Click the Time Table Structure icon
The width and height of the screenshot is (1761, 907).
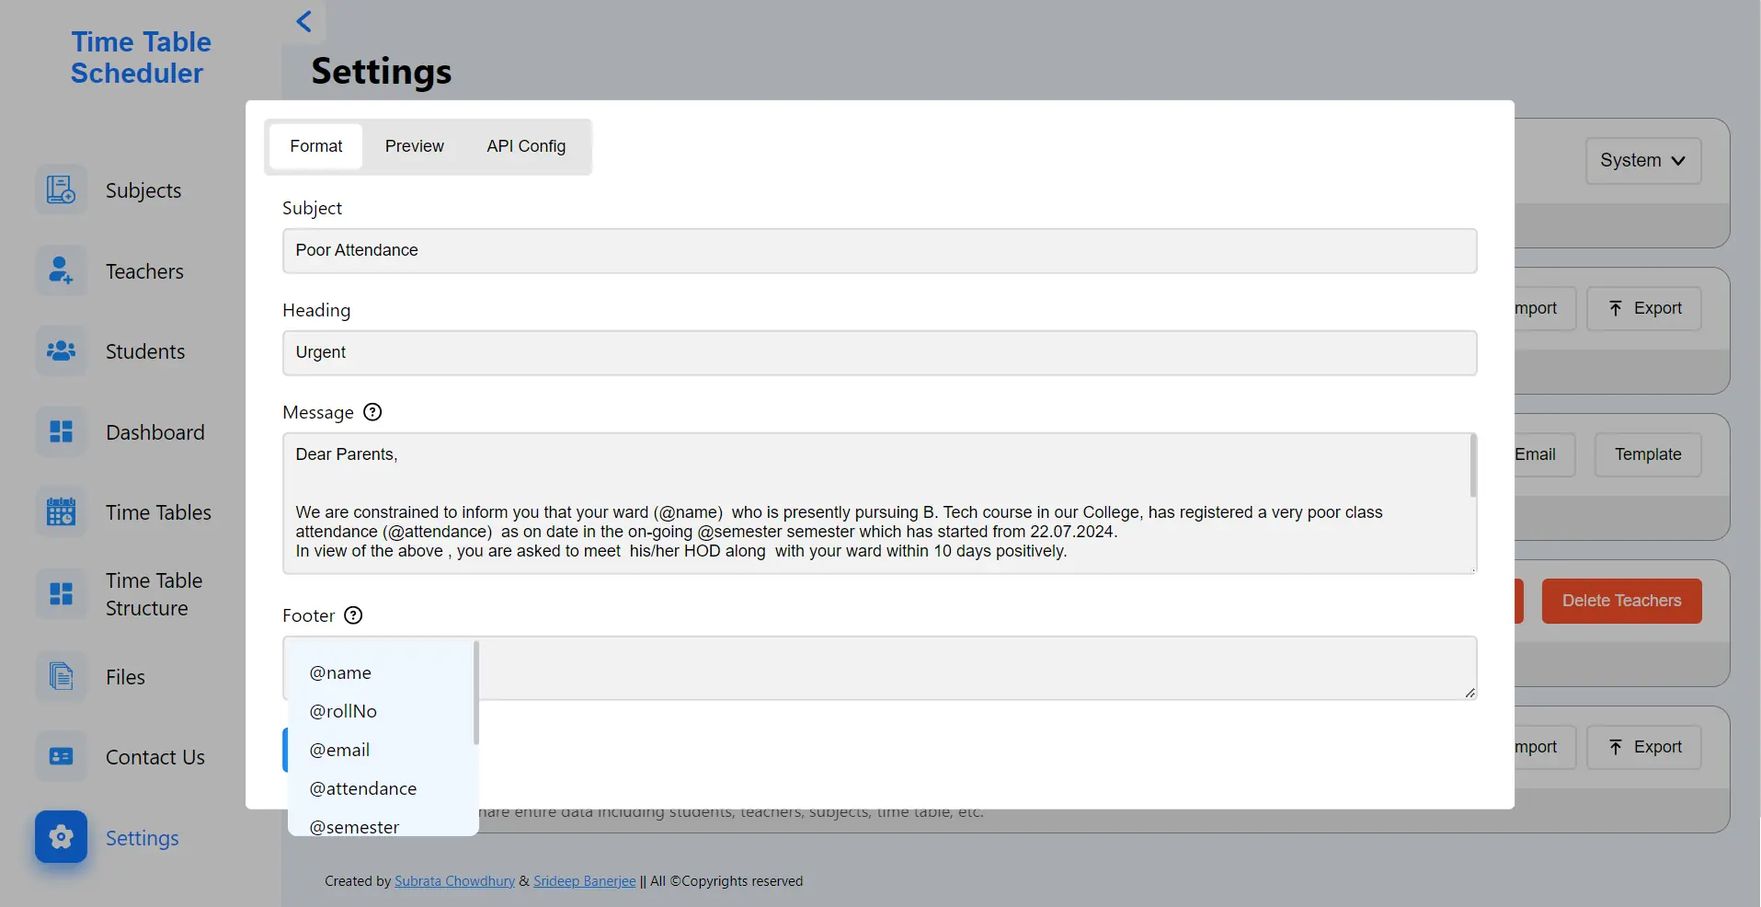tap(61, 593)
